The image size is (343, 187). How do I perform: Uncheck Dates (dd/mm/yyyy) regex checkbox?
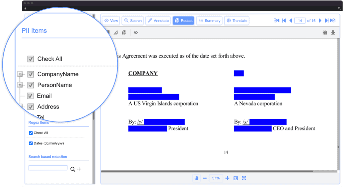point(31,143)
